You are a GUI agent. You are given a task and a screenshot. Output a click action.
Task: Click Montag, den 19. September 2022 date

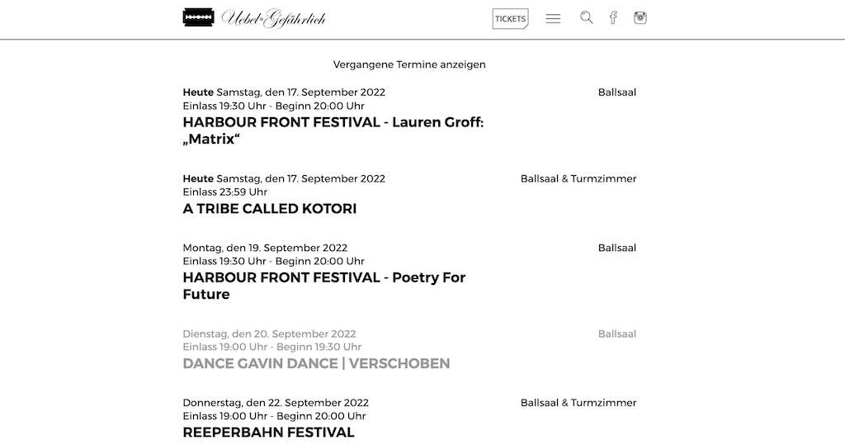(x=265, y=248)
